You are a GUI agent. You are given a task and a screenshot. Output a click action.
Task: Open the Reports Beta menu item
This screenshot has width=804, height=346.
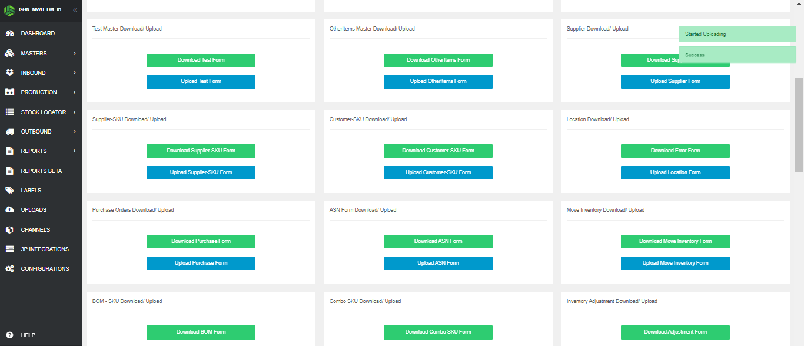[41, 171]
